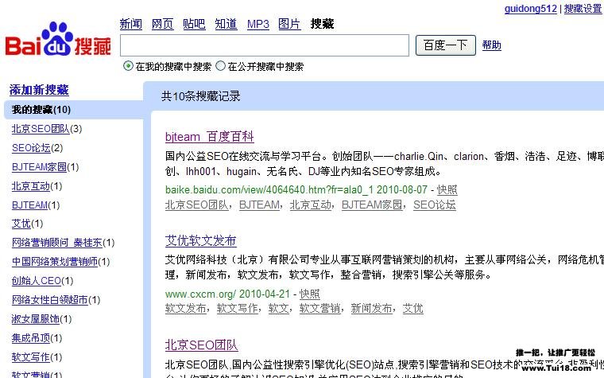Open the BJTEAM sidebar tag

[x=30, y=205]
